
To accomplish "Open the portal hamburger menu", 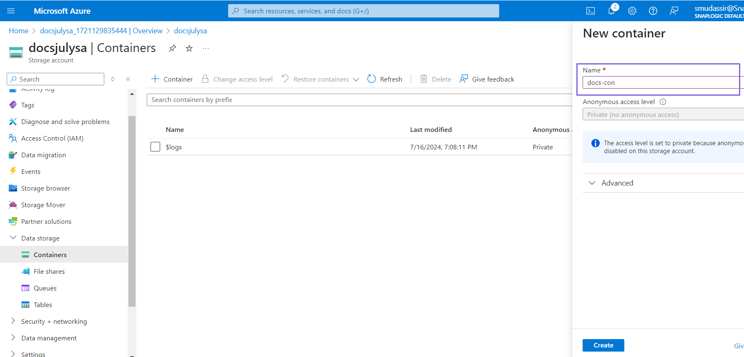I will (11, 11).
